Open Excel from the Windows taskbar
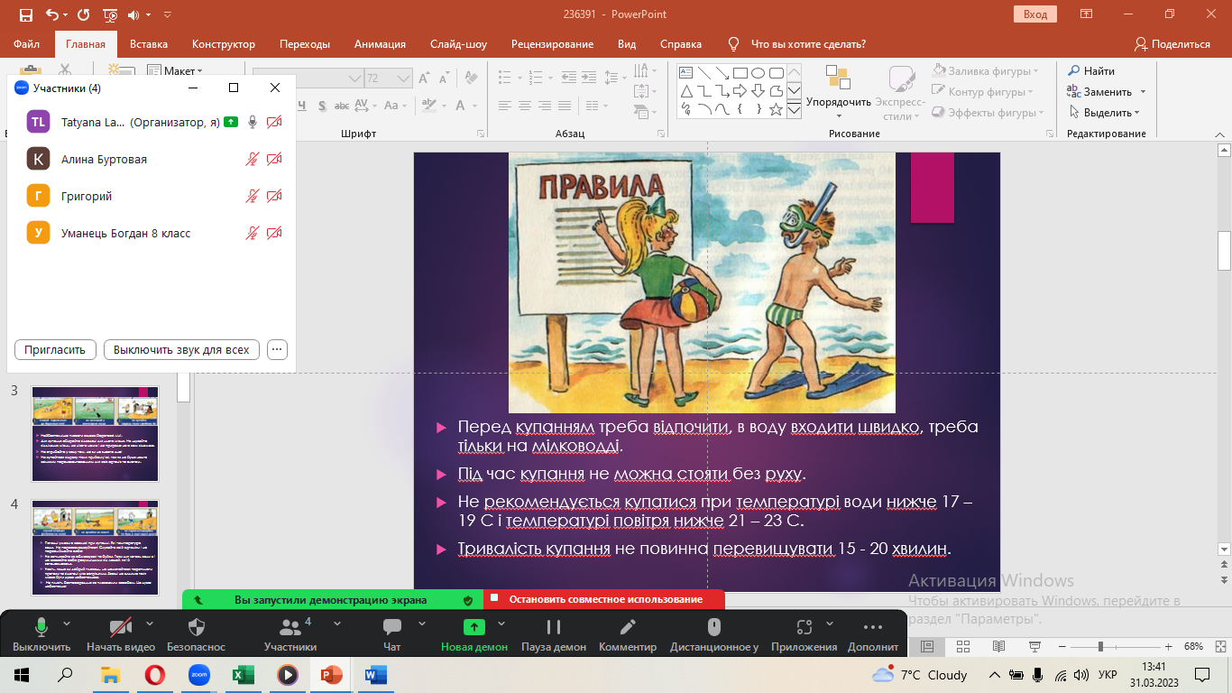 [x=244, y=674]
